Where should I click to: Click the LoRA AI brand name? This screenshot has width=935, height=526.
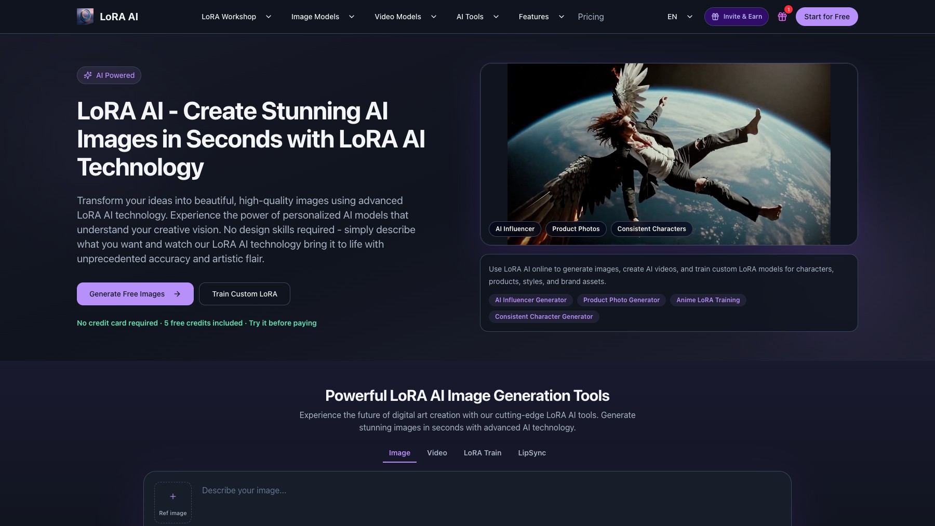(x=119, y=17)
